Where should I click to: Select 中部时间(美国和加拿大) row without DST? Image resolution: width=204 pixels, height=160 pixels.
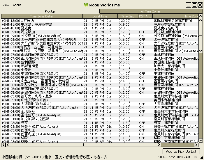(x=100, y=74)
